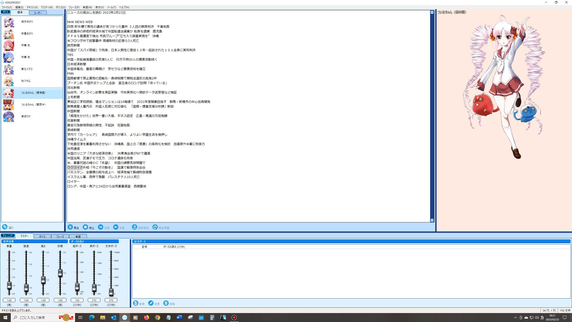The height and width of the screenshot is (322, 572).
Task: Select the 東北イタコ voice avatar
Action: 9,69
